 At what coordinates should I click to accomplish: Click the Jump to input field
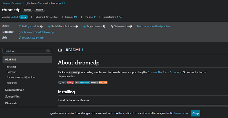point(27,51)
